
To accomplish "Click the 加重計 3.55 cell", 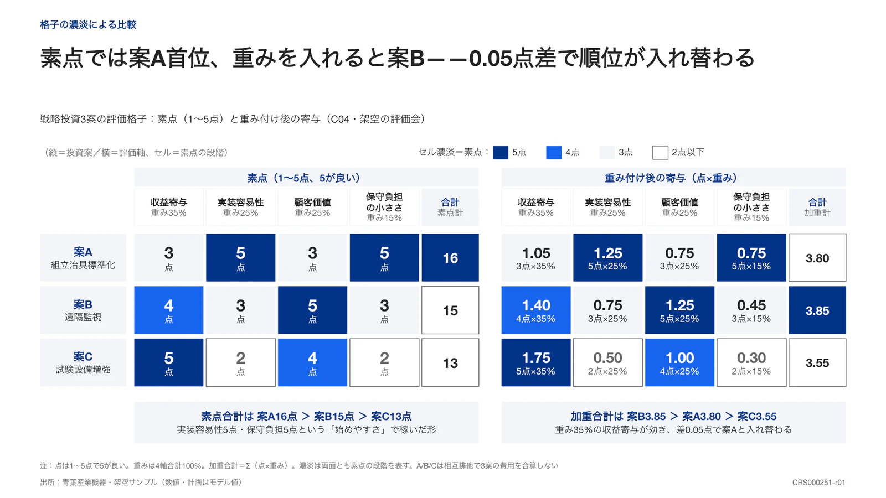I will (817, 362).
